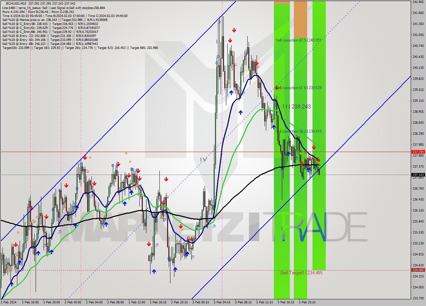Click the 238.290 price axis value
This screenshot has width=426, height=306.
tap(418, 134)
